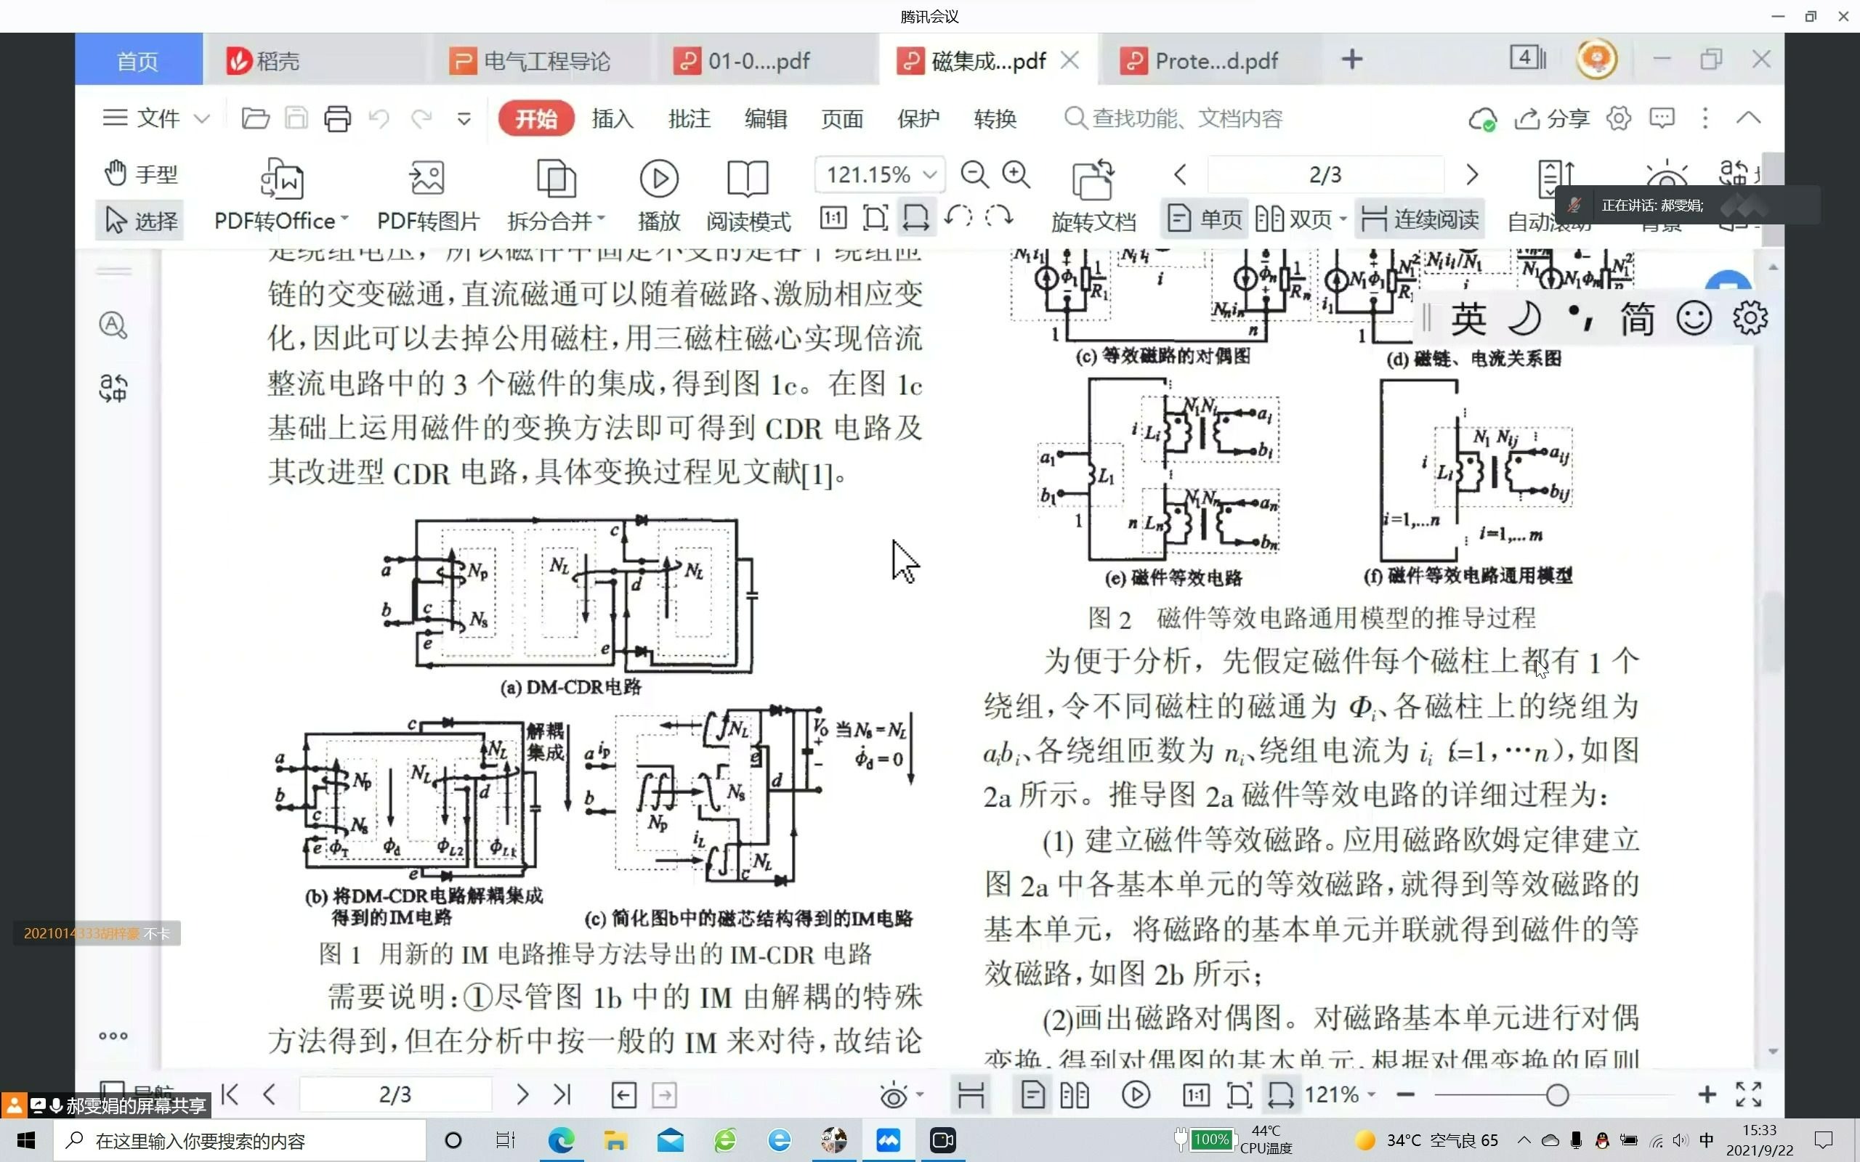Enter 阅读模式 reading mode

coord(748,195)
